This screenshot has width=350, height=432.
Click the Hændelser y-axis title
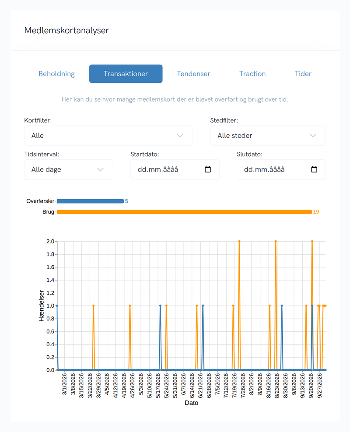pos(41,306)
